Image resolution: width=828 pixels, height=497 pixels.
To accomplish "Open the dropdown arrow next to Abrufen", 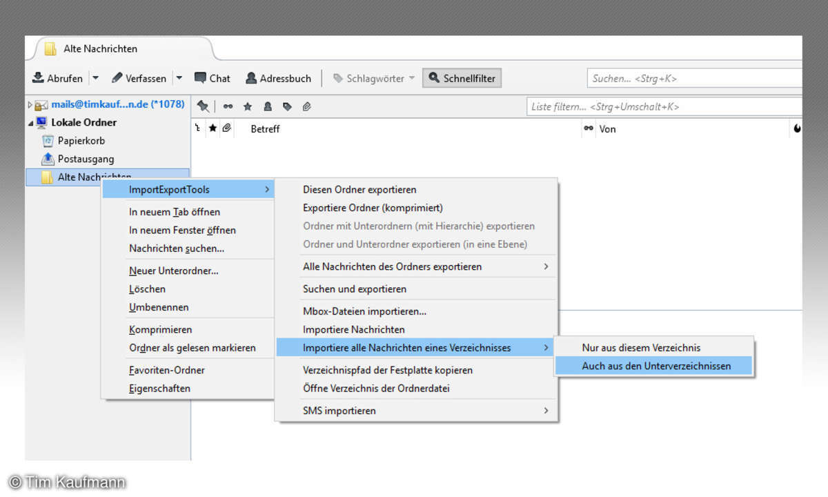I will 96,78.
